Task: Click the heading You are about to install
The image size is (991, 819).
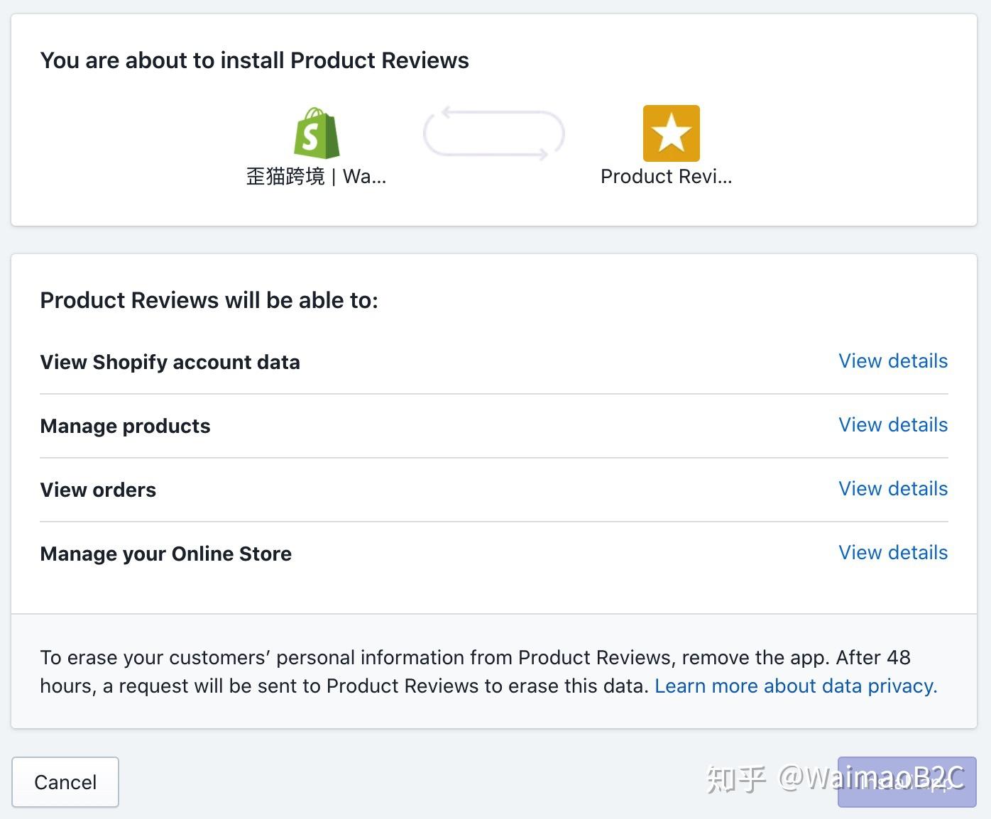Action: click(255, 60)
